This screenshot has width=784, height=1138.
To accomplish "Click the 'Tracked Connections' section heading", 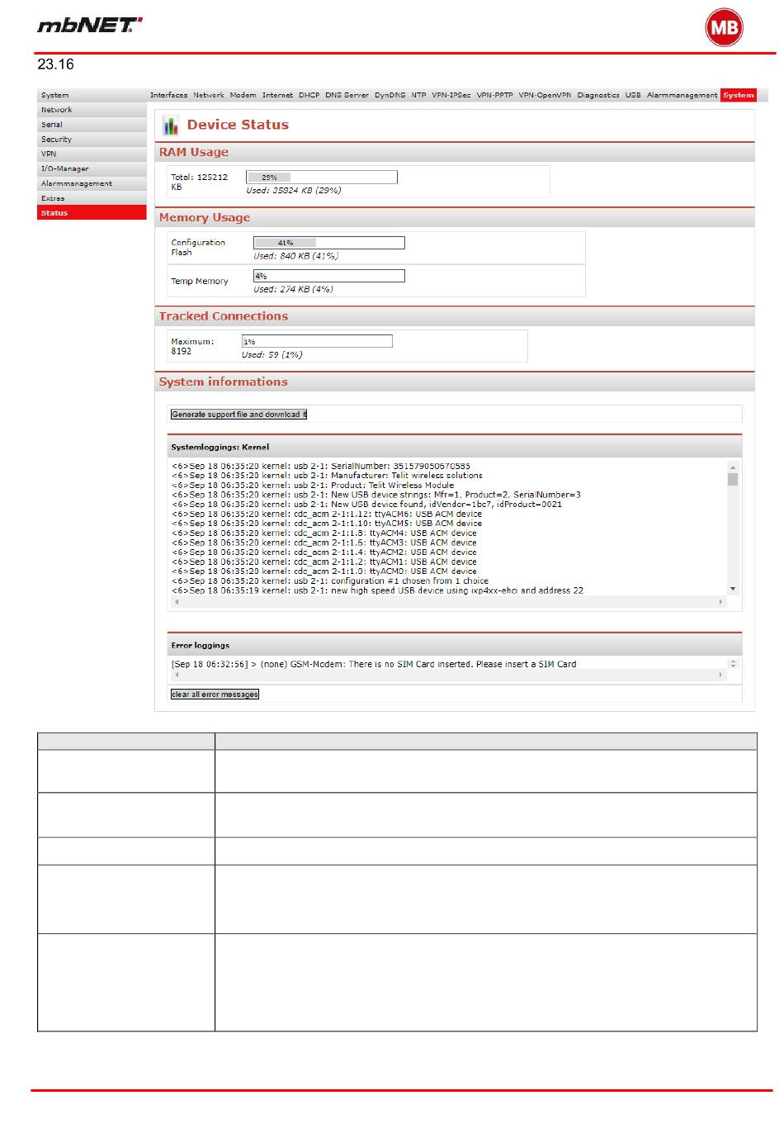I will (224, 316).
